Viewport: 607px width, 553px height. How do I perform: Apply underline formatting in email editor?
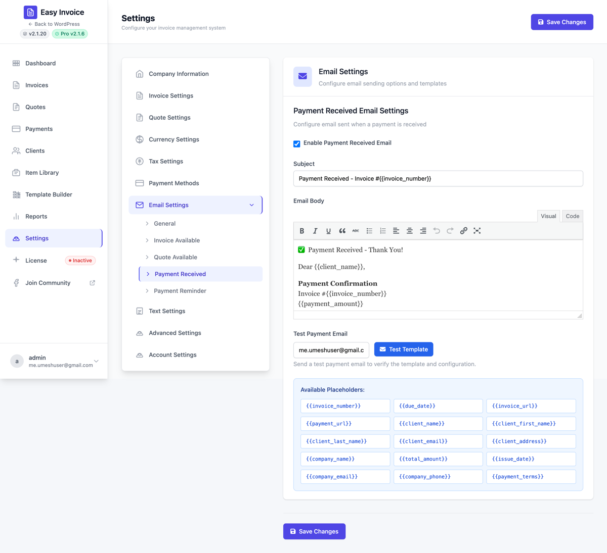(x=329, y=231)
